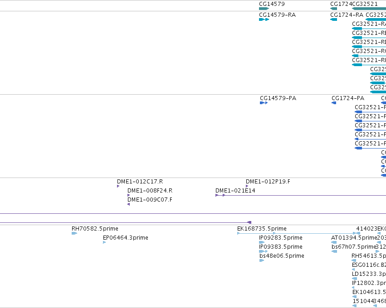Click the DME1-009C07.F arrow marker
Screen dimensions: 386x308
click(x=128, y=204)
